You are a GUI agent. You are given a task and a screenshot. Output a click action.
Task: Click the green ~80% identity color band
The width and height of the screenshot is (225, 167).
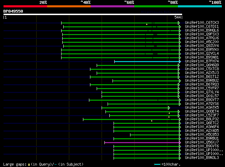156,6
